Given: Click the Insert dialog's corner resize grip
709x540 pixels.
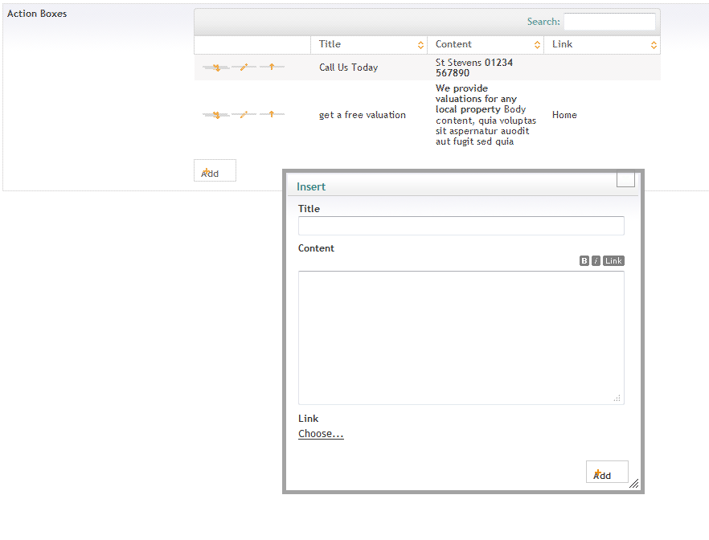Looking at the screenshot, I should coord(634,484).
